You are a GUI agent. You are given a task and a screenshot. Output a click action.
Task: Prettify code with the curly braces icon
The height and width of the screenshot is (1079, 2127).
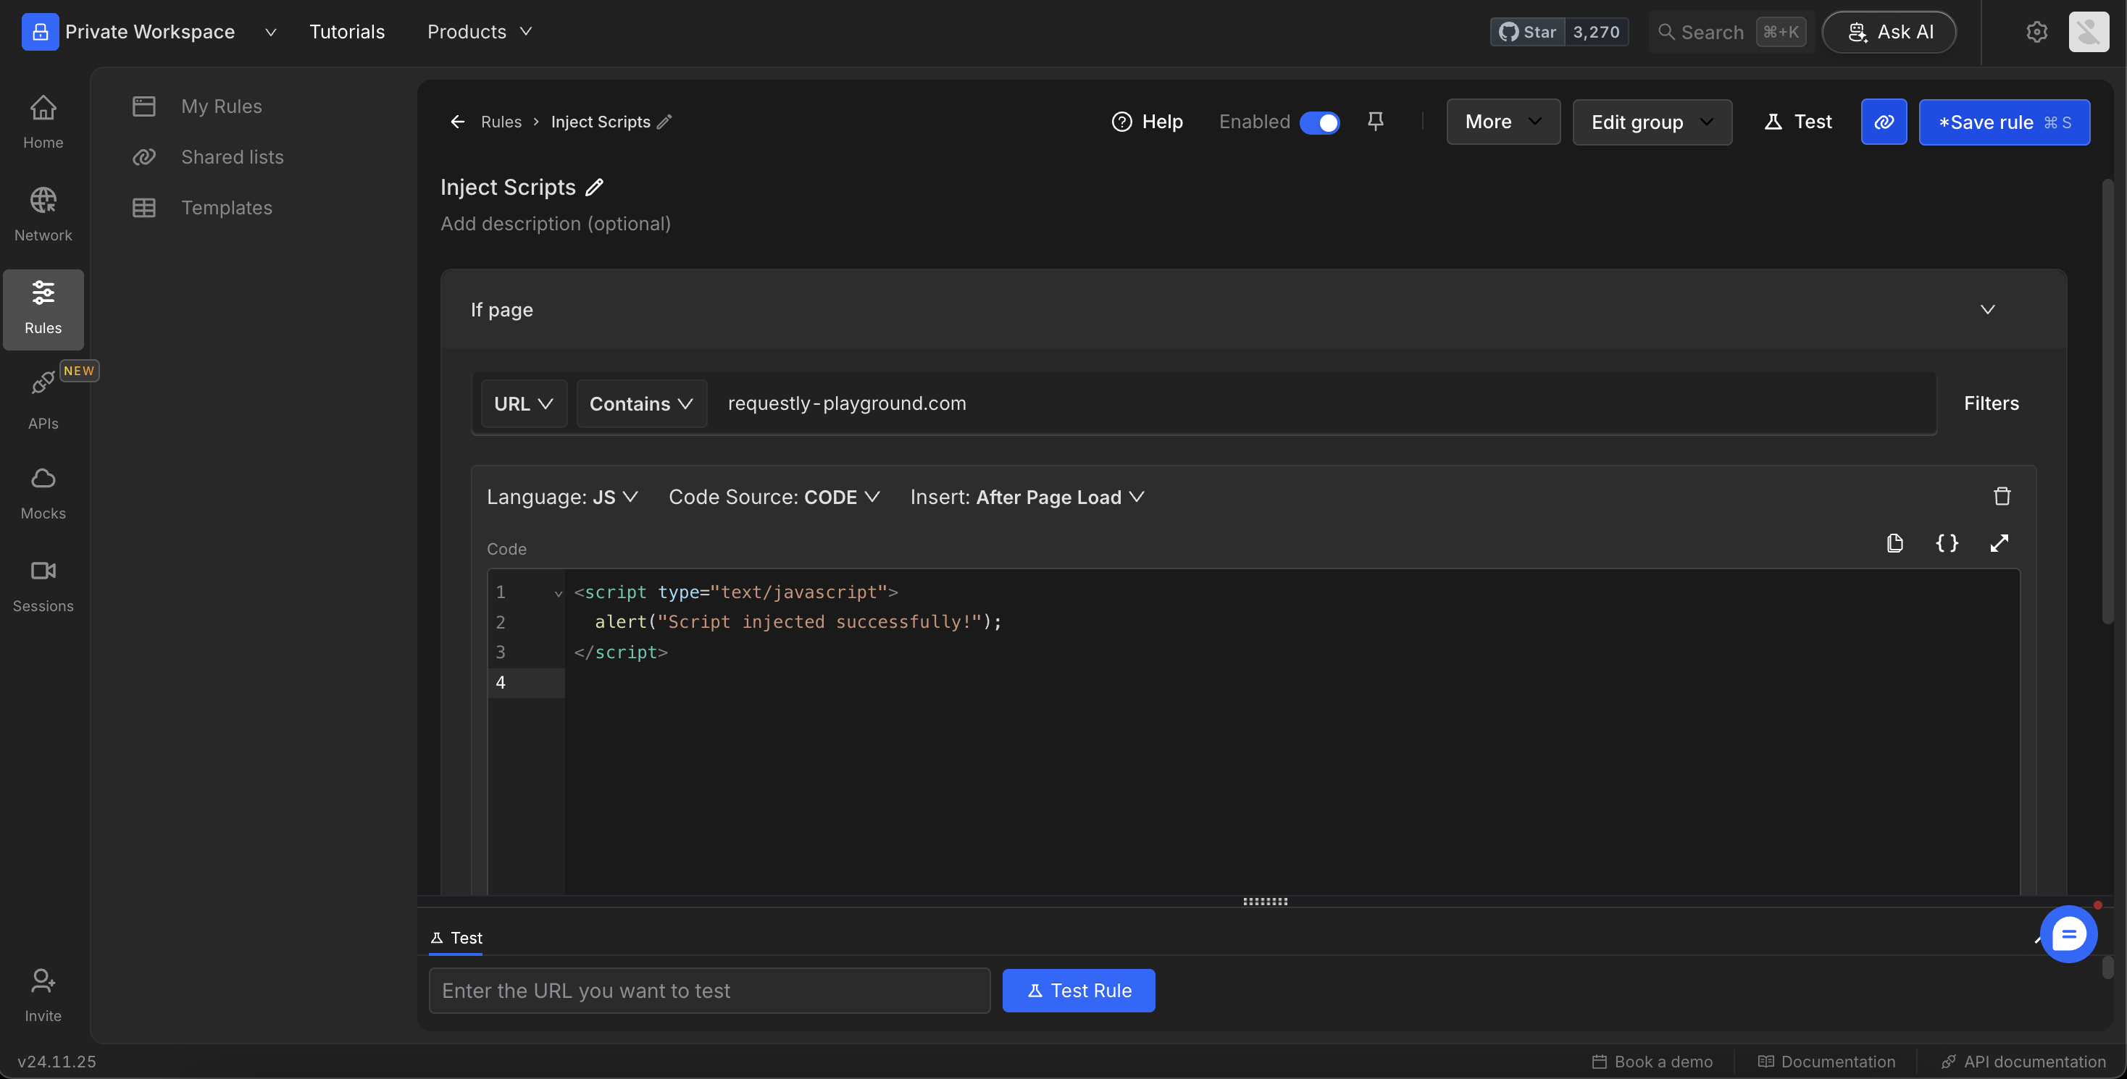(x=1946, y=542)
